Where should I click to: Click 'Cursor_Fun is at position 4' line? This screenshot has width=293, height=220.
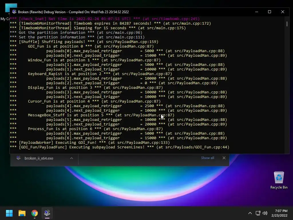point(85,101)
